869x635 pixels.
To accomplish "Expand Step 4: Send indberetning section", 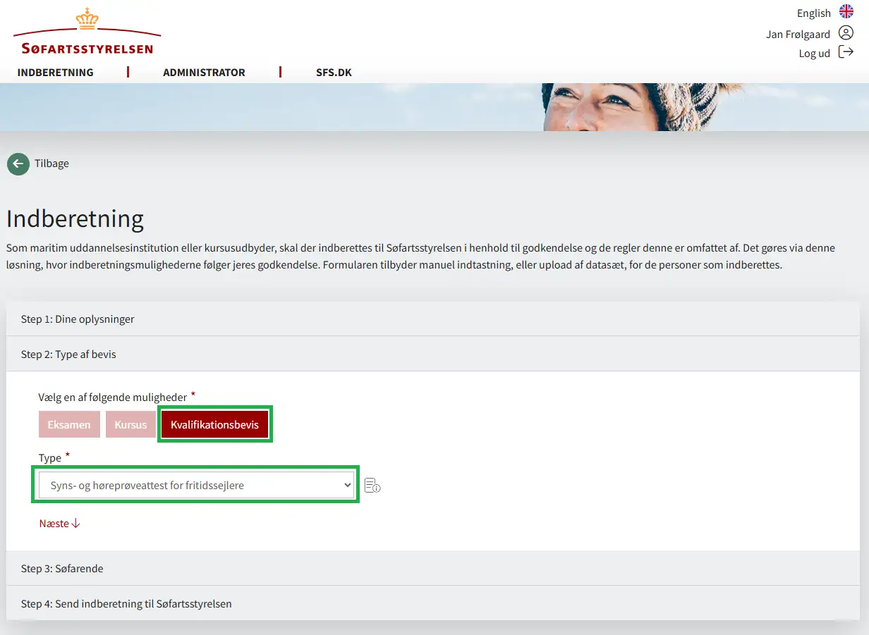I will (x=126, y=604).
